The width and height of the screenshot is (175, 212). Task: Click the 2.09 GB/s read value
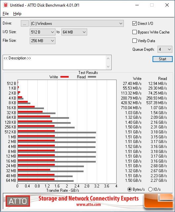coord(159,117)
